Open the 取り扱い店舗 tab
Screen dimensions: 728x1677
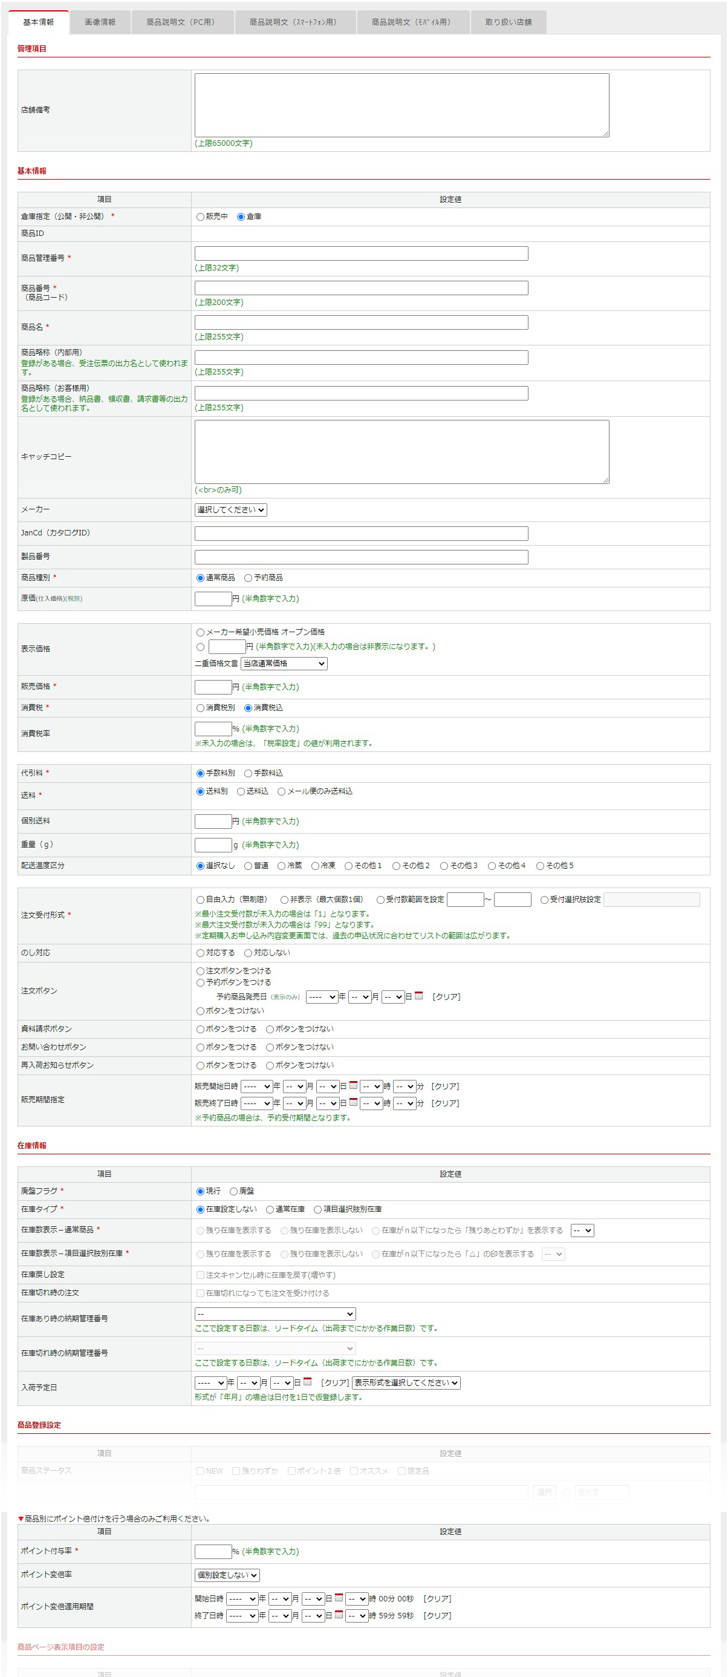pyautogui.click(x=507, y=22)
